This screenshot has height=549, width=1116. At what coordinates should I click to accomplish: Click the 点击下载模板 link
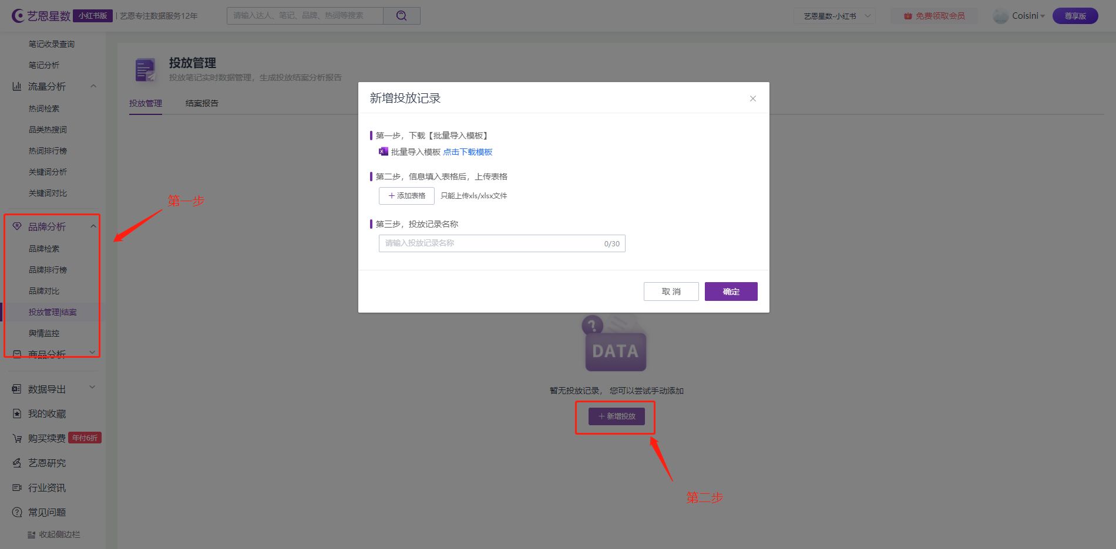pos(467,151)
